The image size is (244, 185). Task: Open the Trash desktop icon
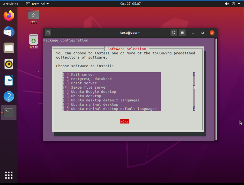[34, 42]
